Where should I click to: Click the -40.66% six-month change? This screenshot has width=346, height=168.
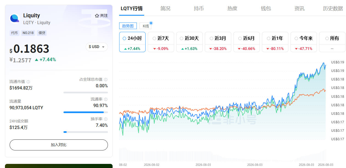point(247,49)
